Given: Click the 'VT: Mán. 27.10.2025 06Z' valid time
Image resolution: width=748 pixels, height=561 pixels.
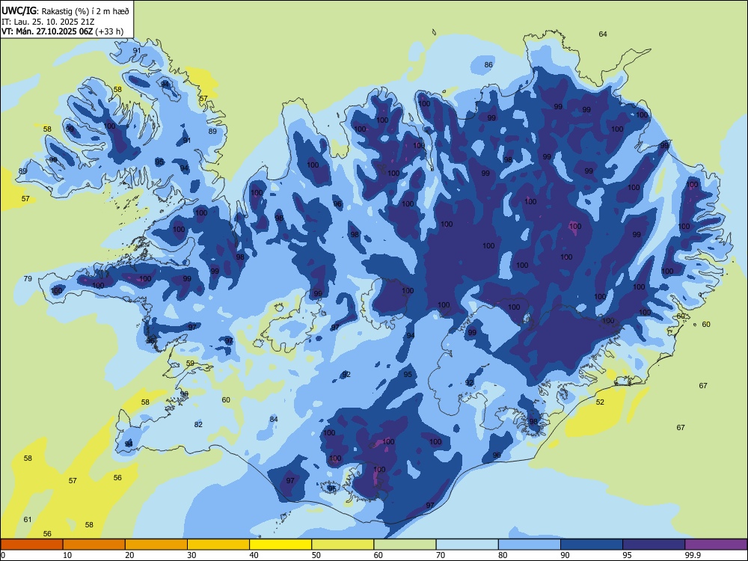Looking at the screenshot, I should tap(47, 31).
